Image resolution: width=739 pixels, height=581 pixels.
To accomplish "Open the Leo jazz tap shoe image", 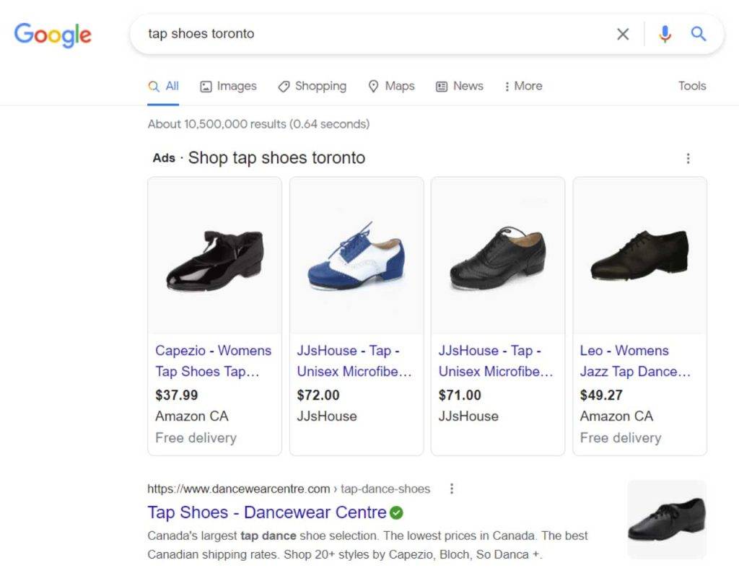I will (x=640, y=256).
